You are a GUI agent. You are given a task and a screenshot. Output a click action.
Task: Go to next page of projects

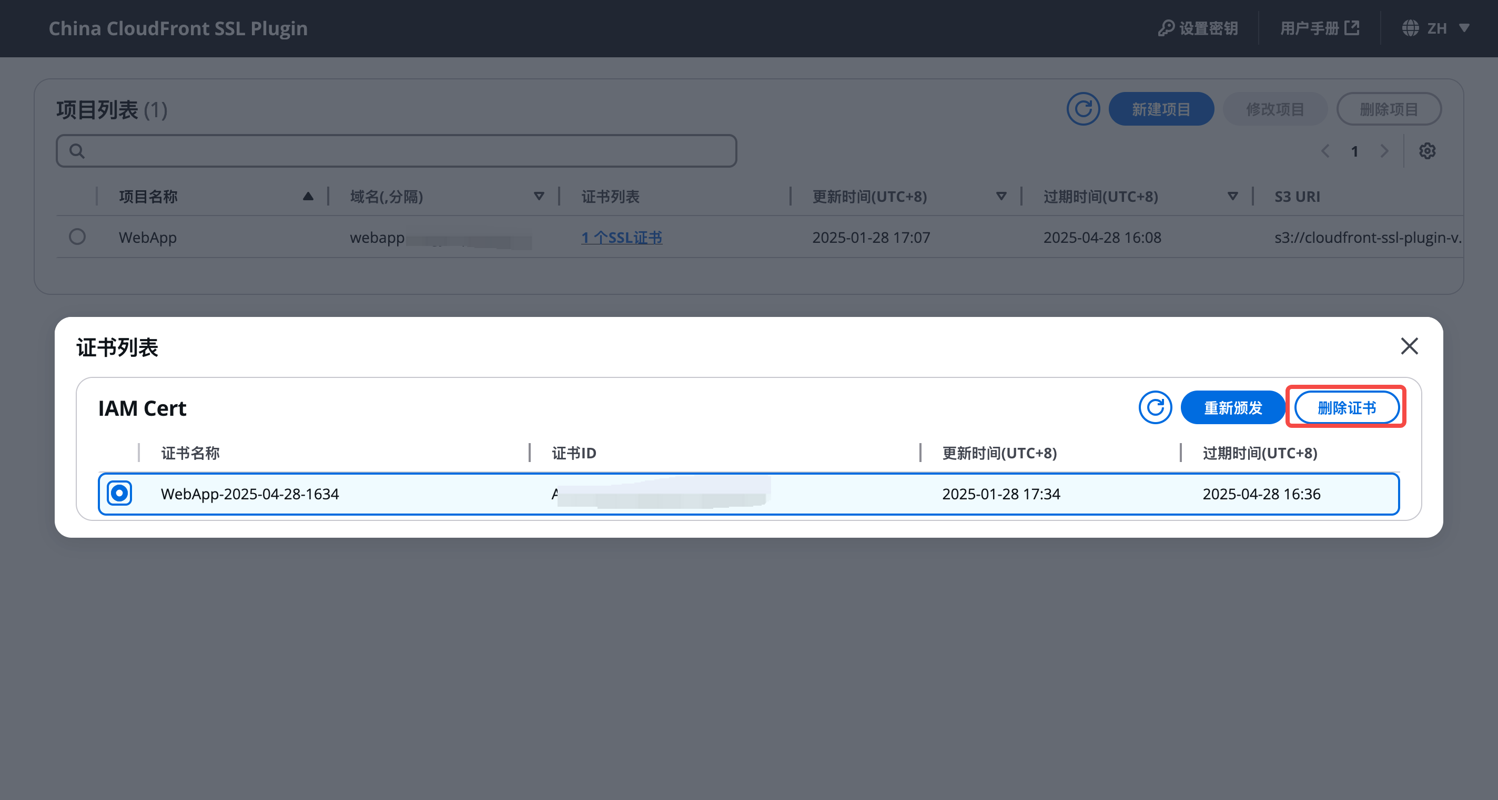tap(1384, 151)
